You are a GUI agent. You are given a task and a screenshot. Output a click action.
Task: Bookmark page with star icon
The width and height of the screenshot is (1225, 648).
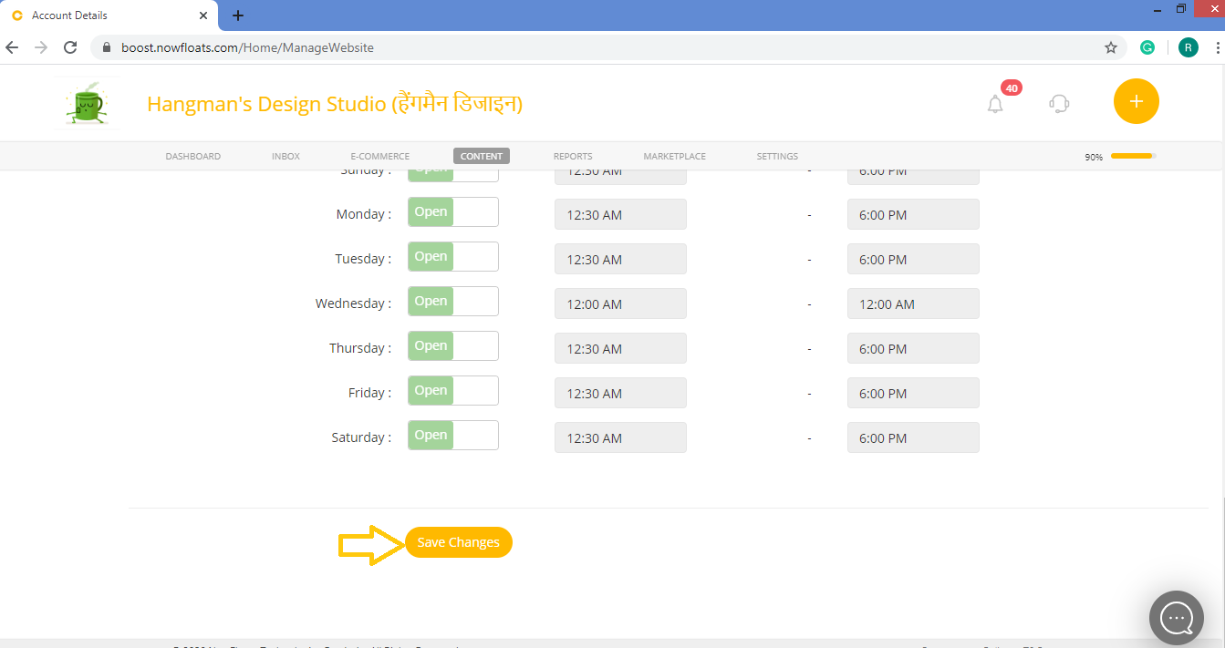1110,47
